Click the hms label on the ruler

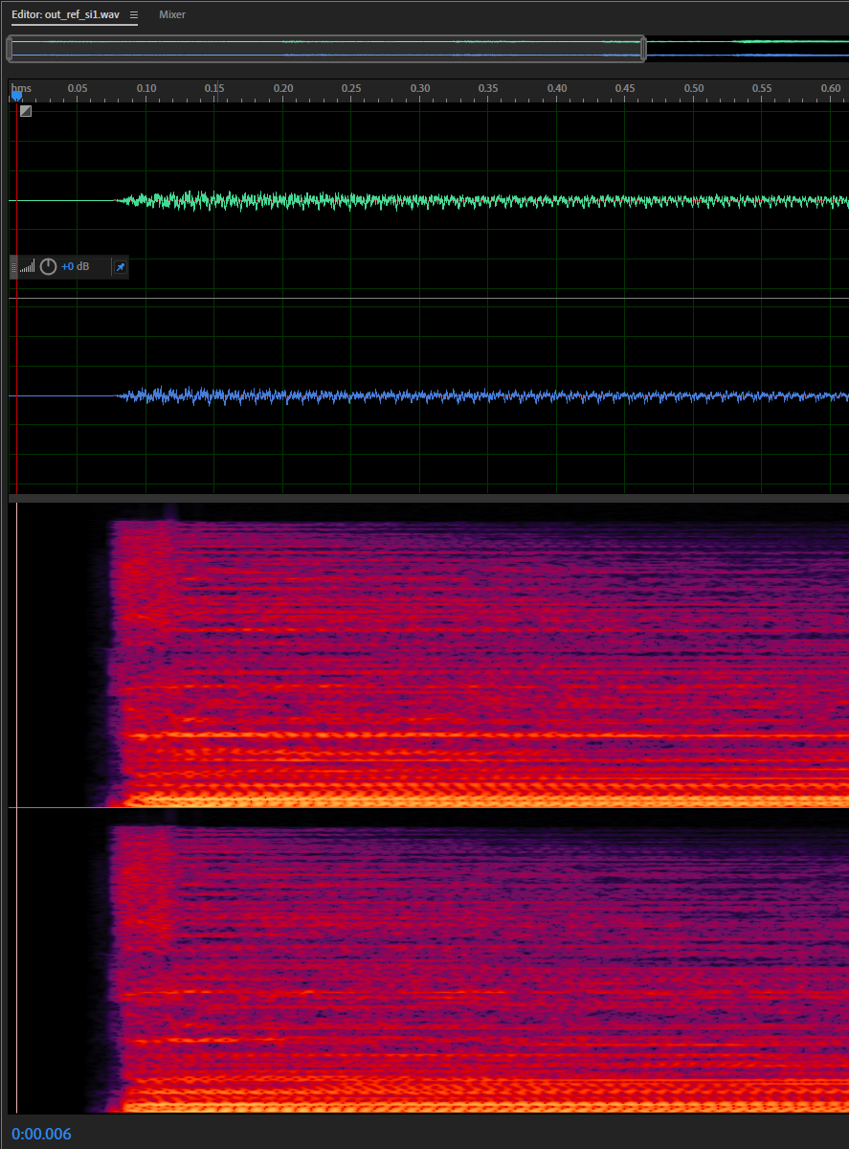[22, 88]
